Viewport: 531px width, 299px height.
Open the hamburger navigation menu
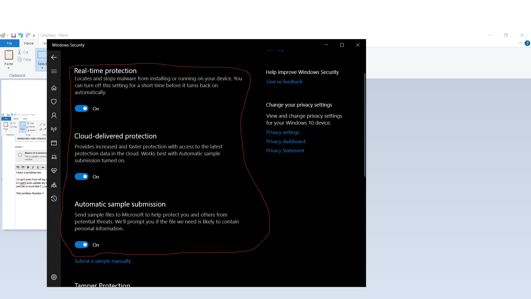click(x=54, y=71)
